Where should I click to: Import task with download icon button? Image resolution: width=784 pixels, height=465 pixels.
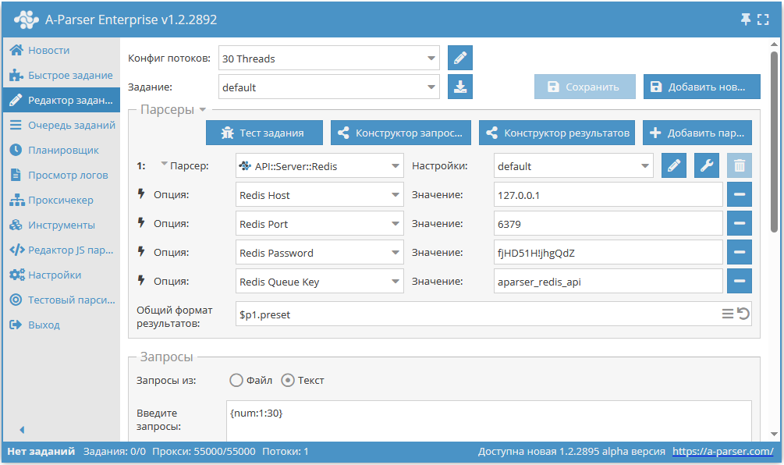click(x=460, y=87)
